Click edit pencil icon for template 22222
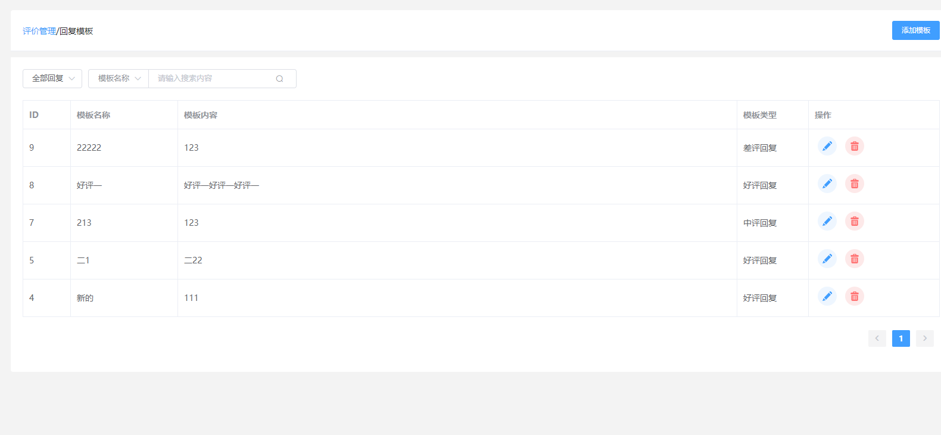Viewport: 941px width, 435px height. pyautogui.click(x=827, y=146)
